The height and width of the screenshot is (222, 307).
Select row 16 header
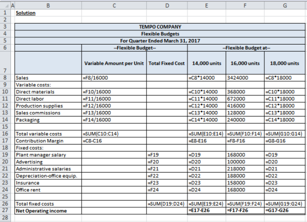point(5,134)
